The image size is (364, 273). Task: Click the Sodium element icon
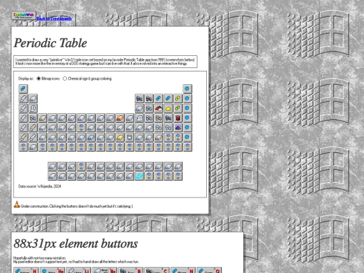[23, 108]
